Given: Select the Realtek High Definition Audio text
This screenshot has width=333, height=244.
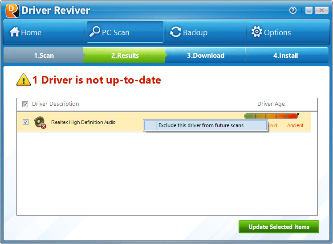Looking at the screenshot, I should click(x=83, y=122).
